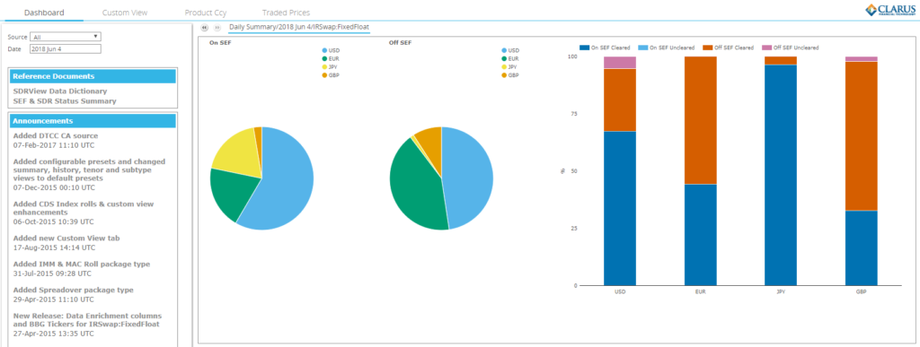Open the Dashboard tab
920x347 pixels.
(x=44, y=13)
